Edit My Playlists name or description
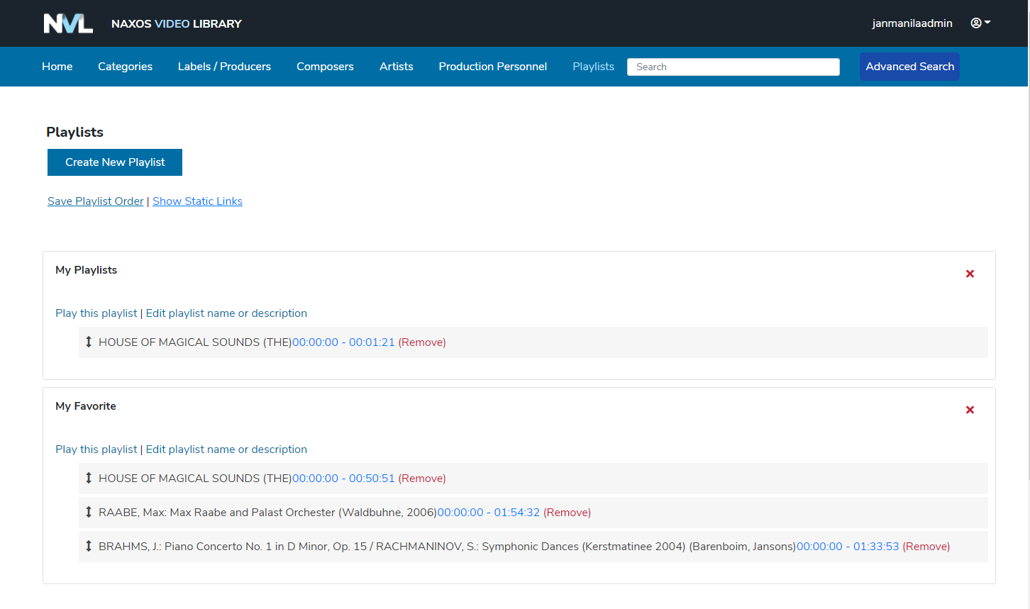The width and height of the screenshot is (1030, 609). [x=226, y=313]
